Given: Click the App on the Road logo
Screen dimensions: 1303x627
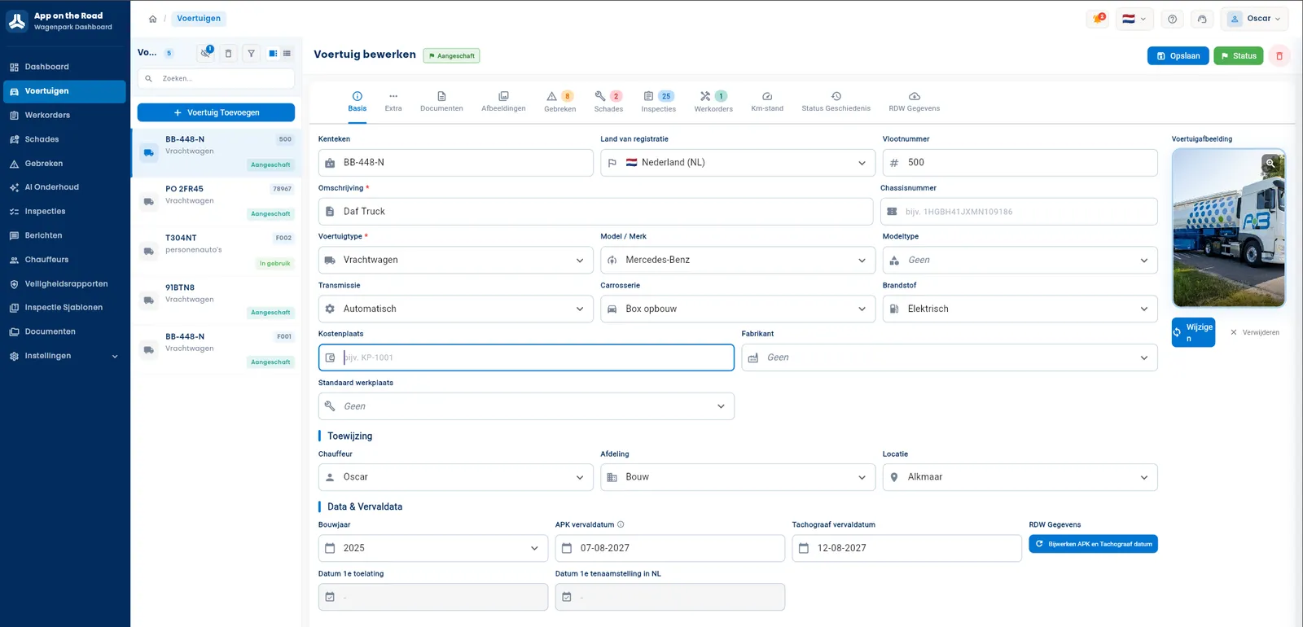Looking at the screenshot, I should (x=17, y=21).
